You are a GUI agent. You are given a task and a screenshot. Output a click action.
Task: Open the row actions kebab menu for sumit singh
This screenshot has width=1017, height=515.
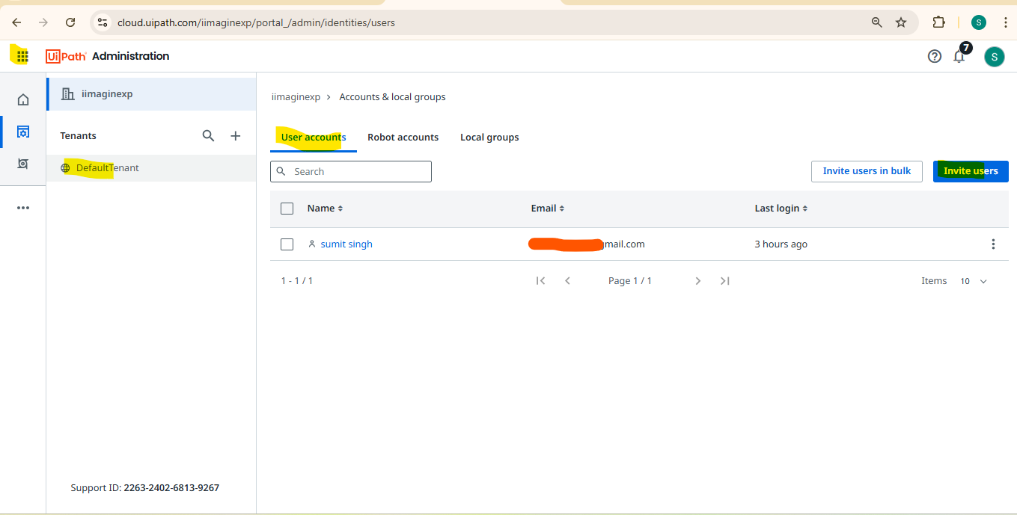[x=993, y=244]
